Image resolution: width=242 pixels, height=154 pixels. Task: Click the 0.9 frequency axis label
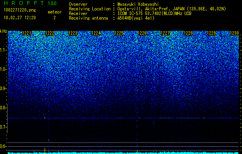click(3, 89)
